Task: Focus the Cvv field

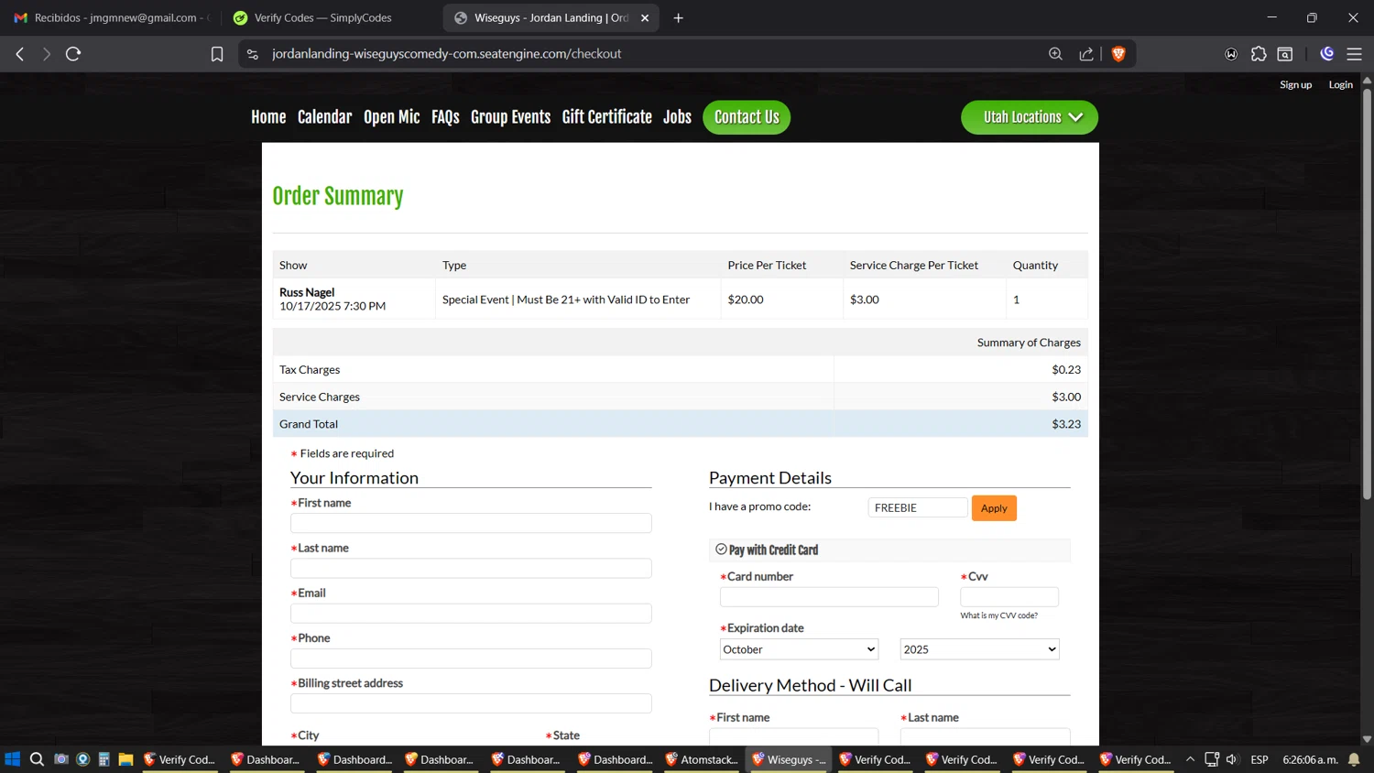Action: [x=1009, y=597]
